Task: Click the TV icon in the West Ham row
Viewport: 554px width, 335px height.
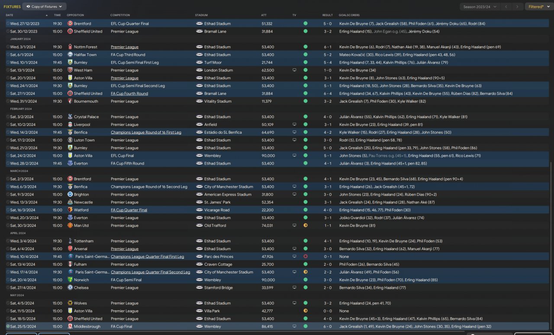Action: point(294,70)
